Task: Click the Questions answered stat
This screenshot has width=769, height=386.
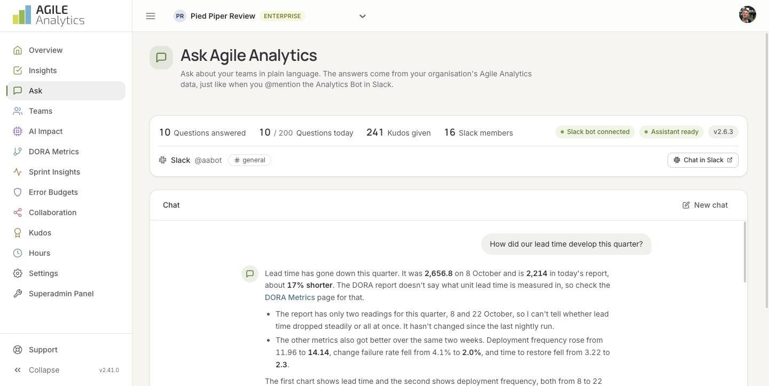Action: tap(202, 132)
